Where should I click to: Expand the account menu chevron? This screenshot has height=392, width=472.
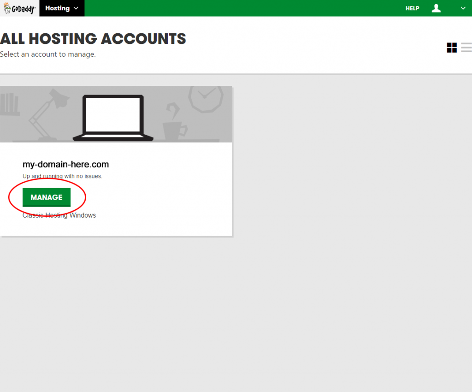(x=463, y=8)
